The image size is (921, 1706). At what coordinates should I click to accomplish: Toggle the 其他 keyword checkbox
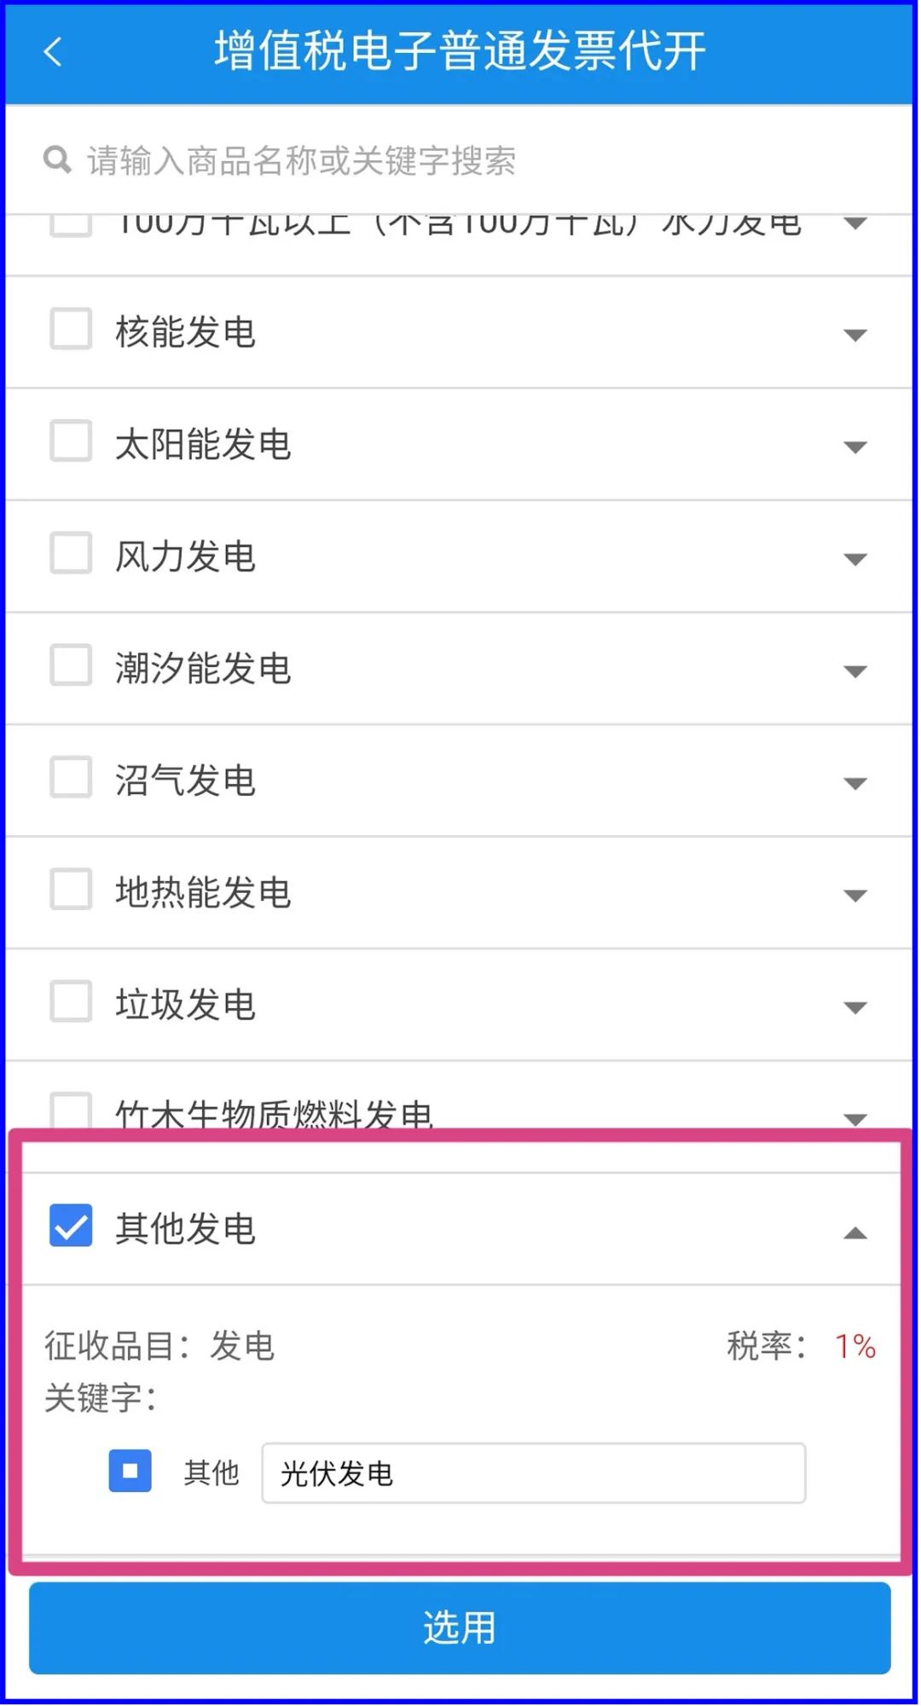coord(130,1471)
